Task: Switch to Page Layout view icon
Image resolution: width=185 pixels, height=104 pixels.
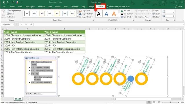Action: click(154, 102)
